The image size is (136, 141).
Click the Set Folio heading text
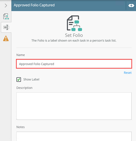click(74, 35)
